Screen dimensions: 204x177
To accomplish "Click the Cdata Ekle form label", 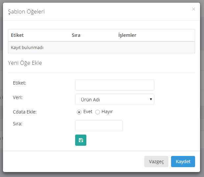I will pyautogui.click(x=25, y=112).
